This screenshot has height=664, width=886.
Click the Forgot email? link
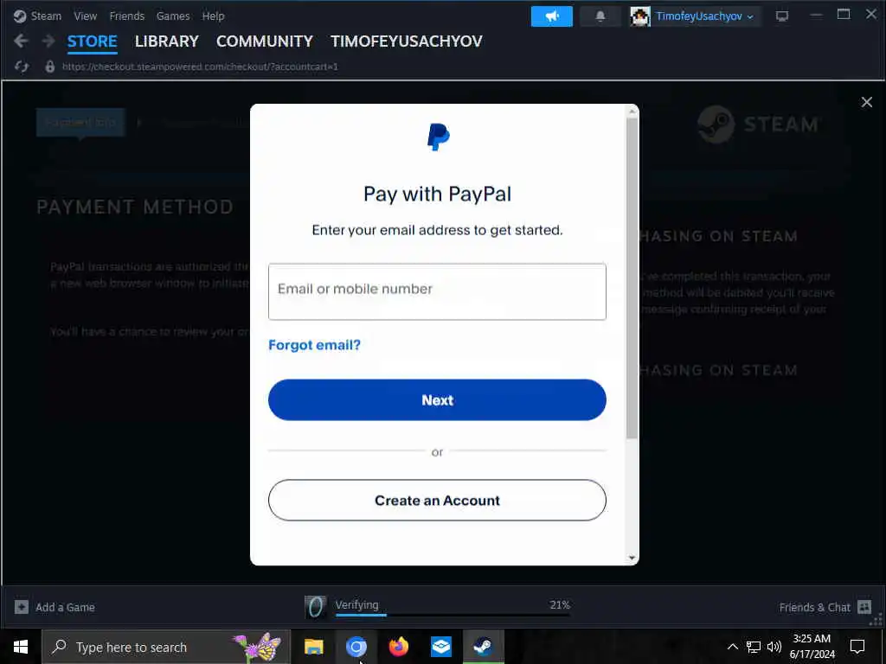(314, 345)
